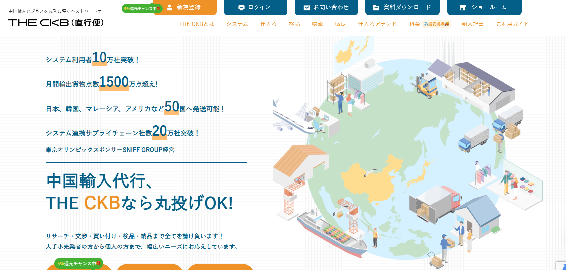Open the ログイン button
566x270 pixels.
click(x=256, y=7)
